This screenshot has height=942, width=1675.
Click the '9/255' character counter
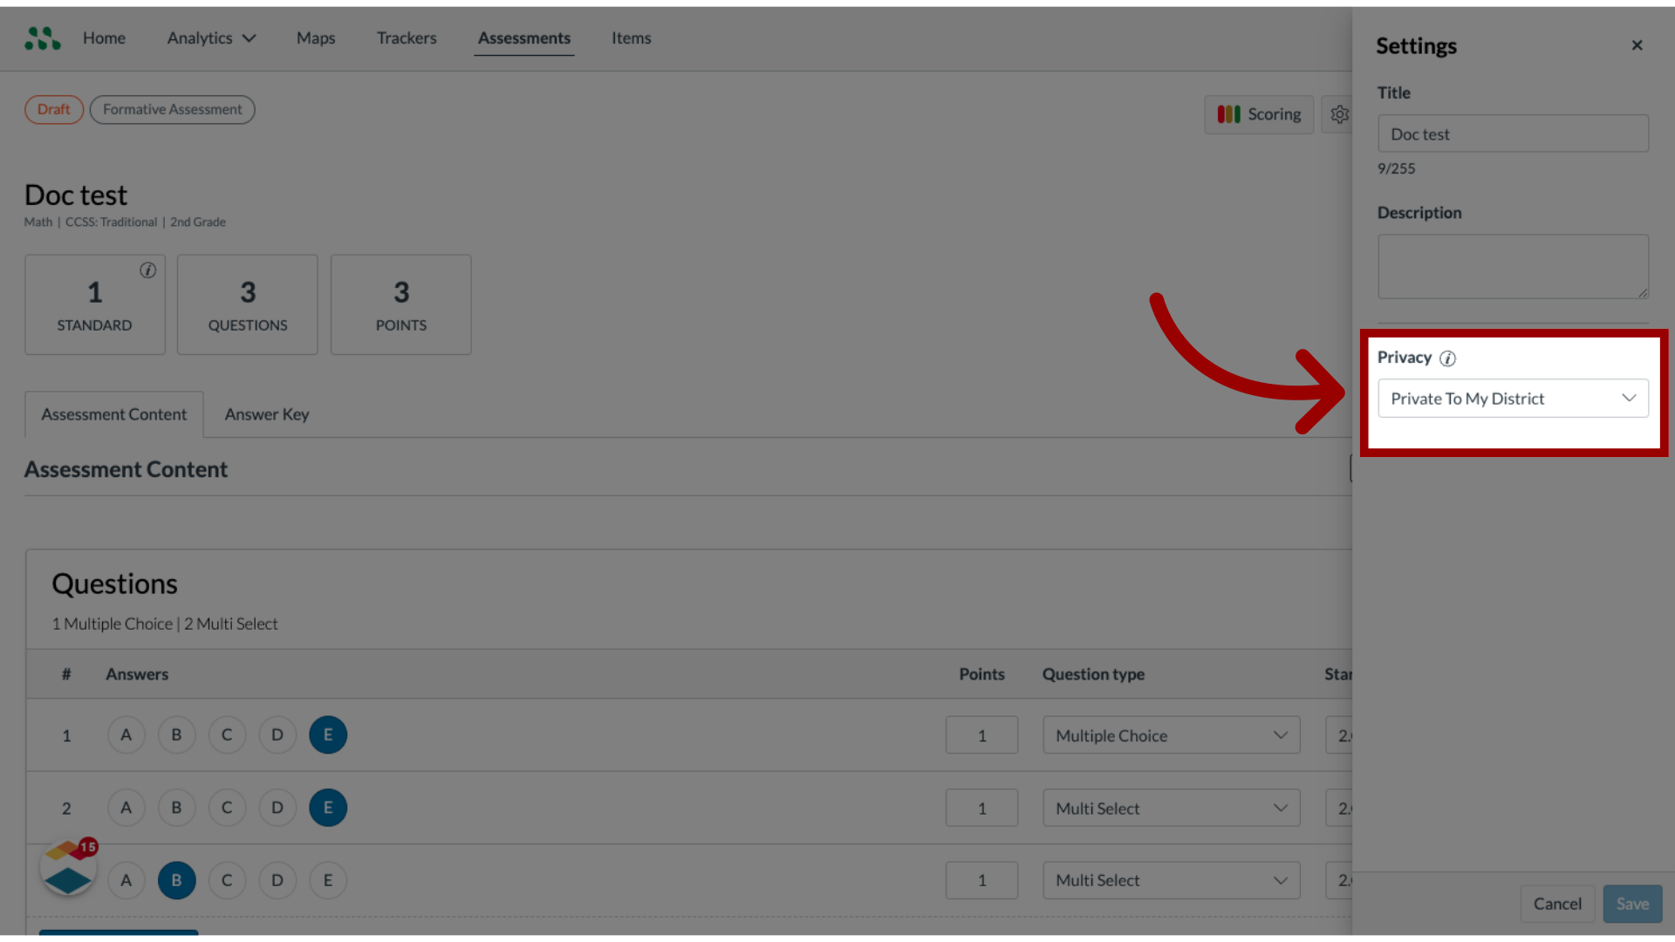(1396, 169)
